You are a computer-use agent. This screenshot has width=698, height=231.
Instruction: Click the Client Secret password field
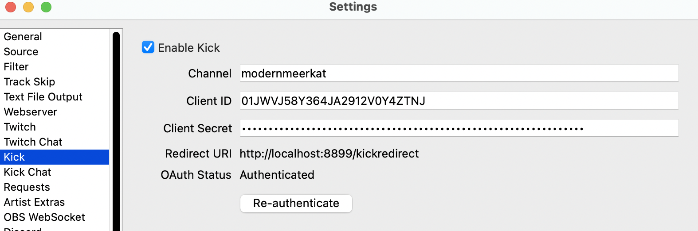[459, 128]
